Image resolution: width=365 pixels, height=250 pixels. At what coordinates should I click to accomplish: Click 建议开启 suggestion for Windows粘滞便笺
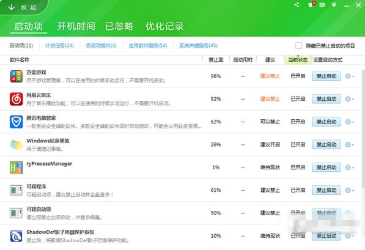pos(270,144)
